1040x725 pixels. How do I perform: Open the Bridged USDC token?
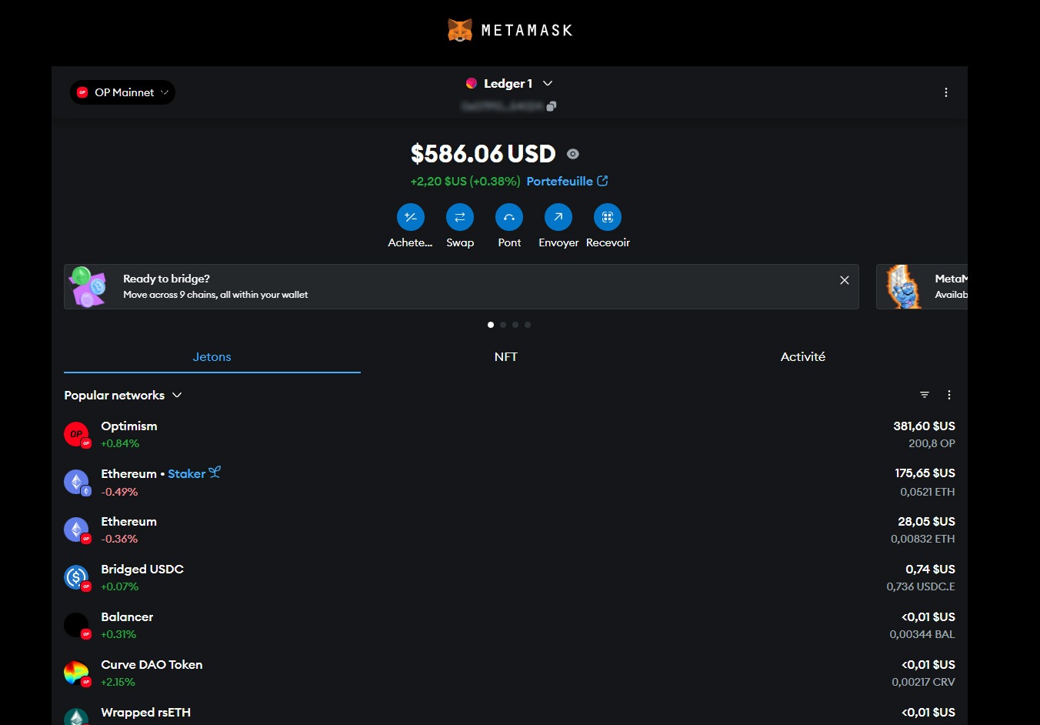(509, 578)
